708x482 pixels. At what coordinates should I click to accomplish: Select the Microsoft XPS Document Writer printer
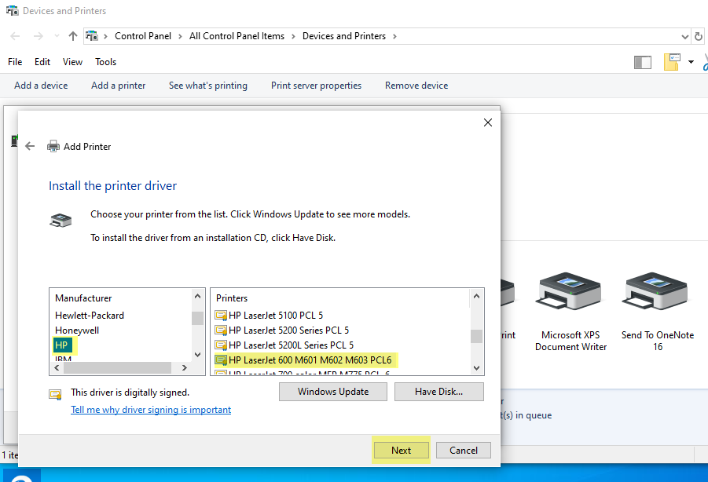tap(570, 312)
